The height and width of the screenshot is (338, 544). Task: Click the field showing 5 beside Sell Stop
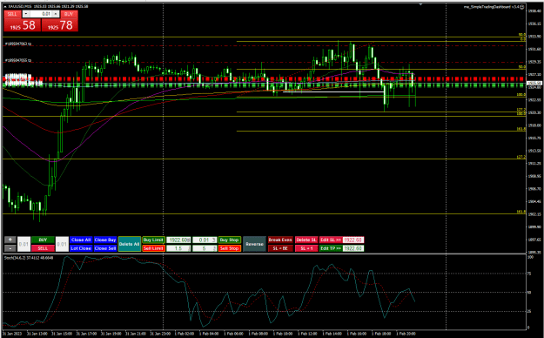coord(205,248)
